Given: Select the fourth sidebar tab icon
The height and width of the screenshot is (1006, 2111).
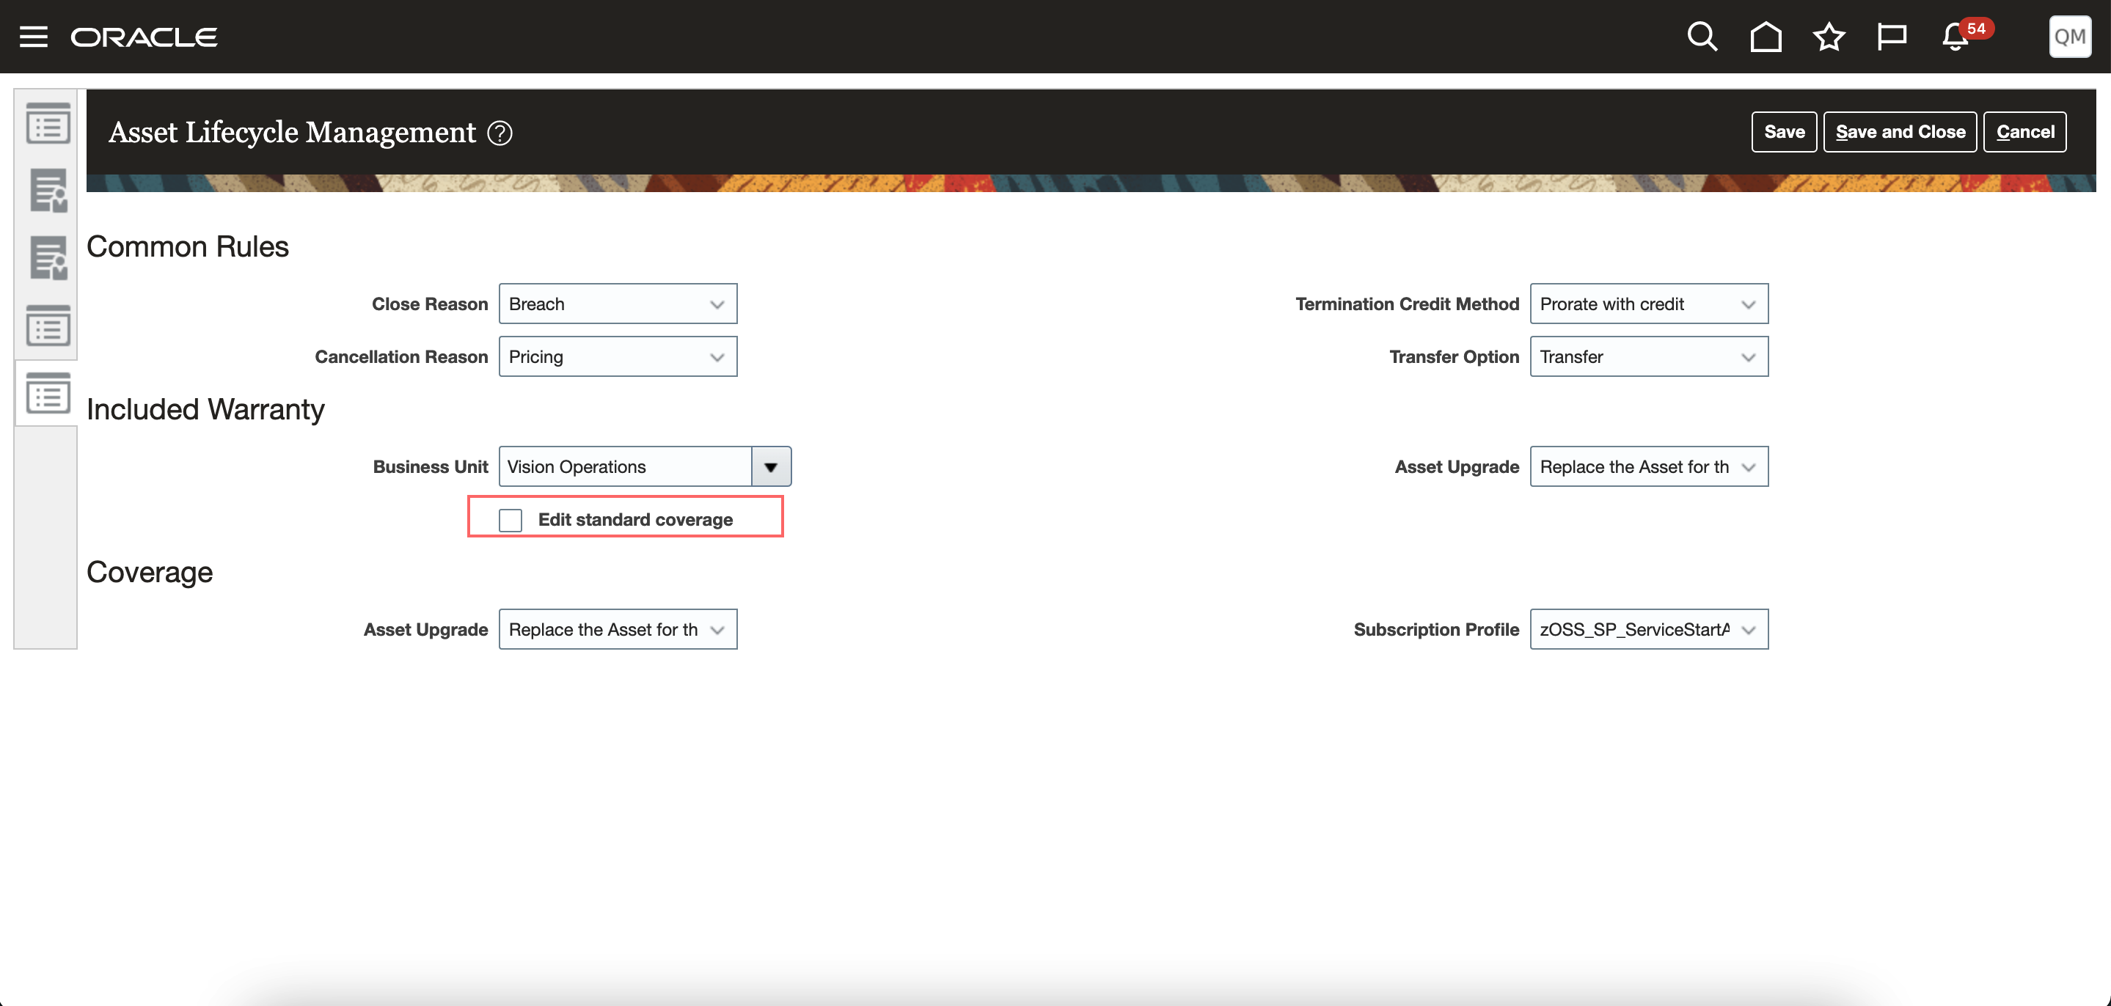Looking at the screenshot, I should coord(48,326).
